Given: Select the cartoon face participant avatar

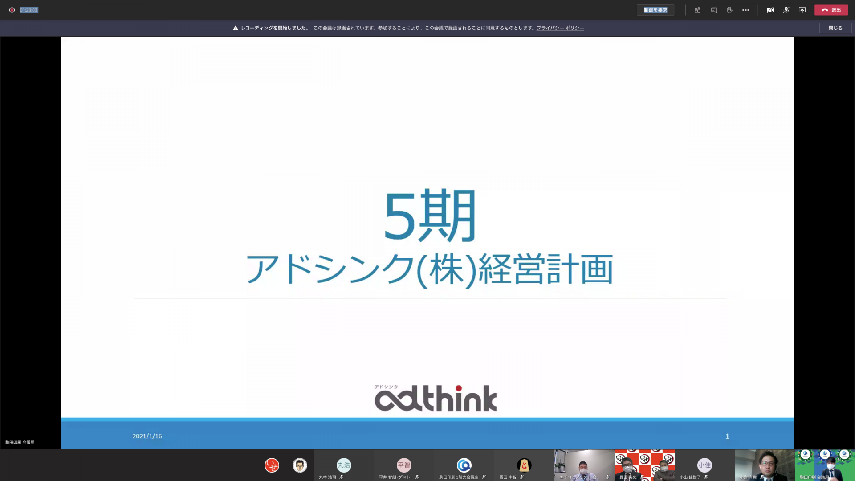Looking at the screenshot, I should coord(300,465).
